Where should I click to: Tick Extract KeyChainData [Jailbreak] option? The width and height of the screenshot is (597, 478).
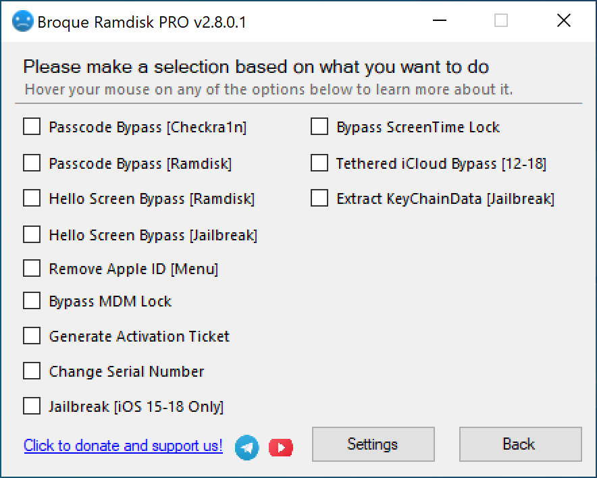319,198
